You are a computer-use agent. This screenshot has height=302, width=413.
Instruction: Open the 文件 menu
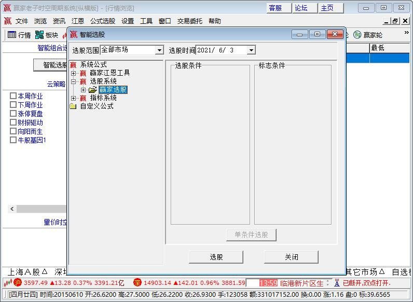pos(22,21)
